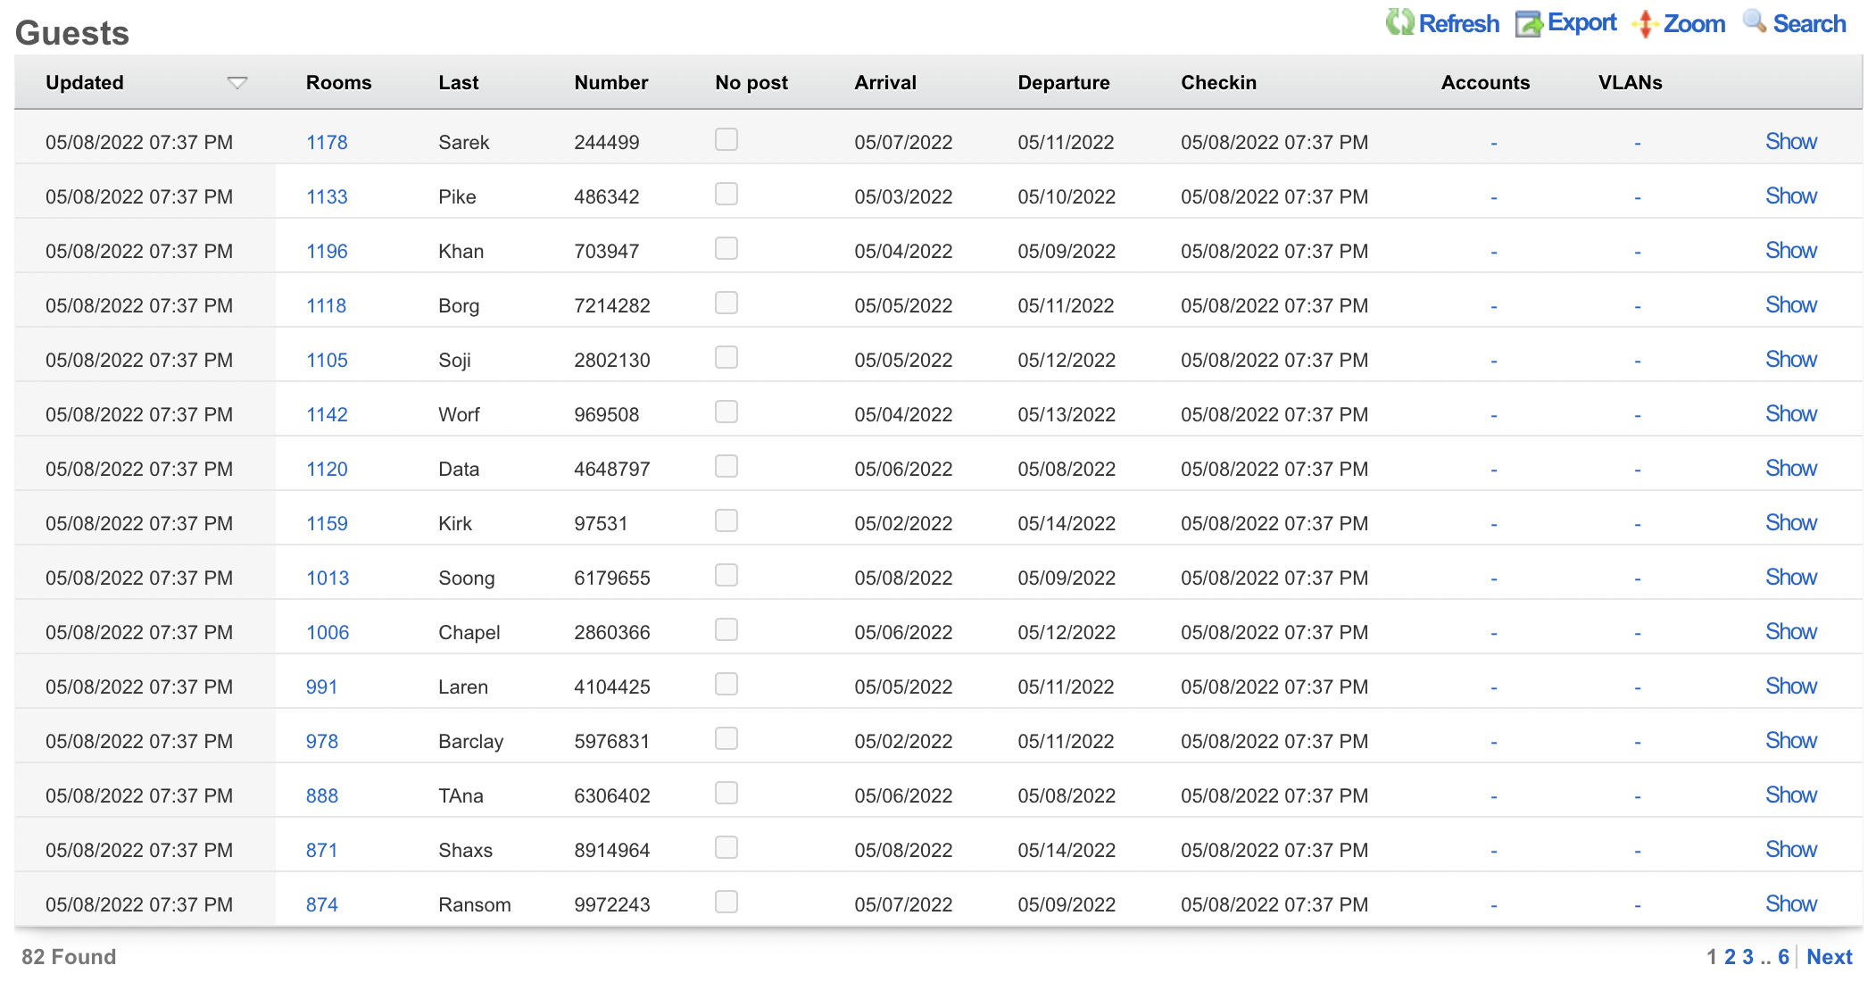Click Show for the Worf row
The width and height of the screenshot is (1876, 982).
1790,414
